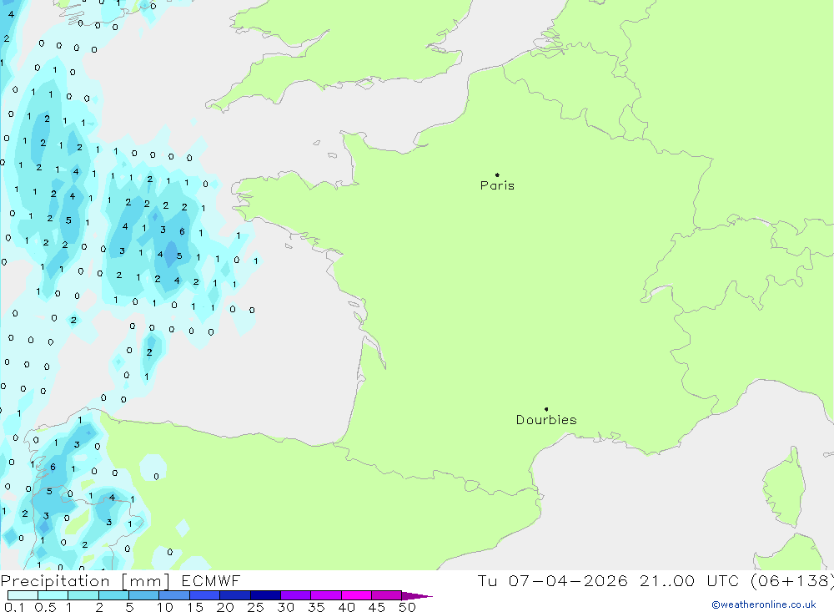Click the '50' legend scale value
The width and height of the screenshot is (834, 612).
point(408,607)
